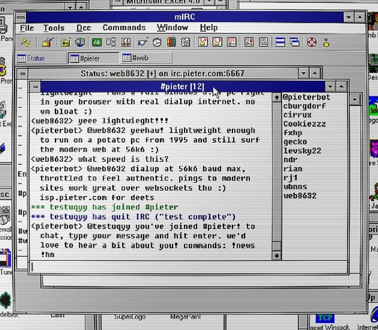Select gecko in the nick list
The width and height of the screenshot is (378, 330).
click(295, 142)
